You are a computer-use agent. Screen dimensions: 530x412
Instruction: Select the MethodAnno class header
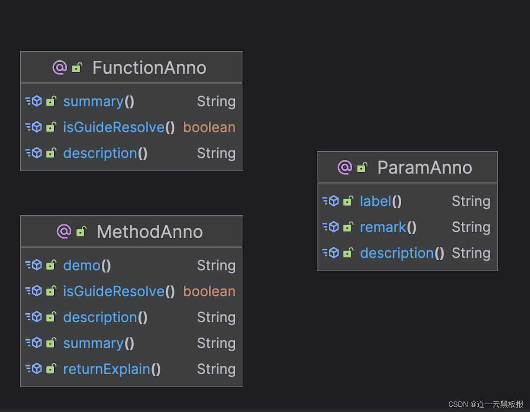pyautogui.click(x=150, y=232)
